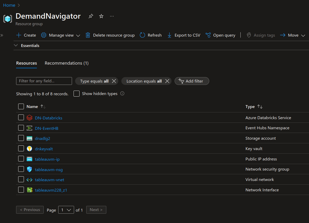Expand the left sidebar with double chevron
The image size is (309, 223).
pos(2,35)
